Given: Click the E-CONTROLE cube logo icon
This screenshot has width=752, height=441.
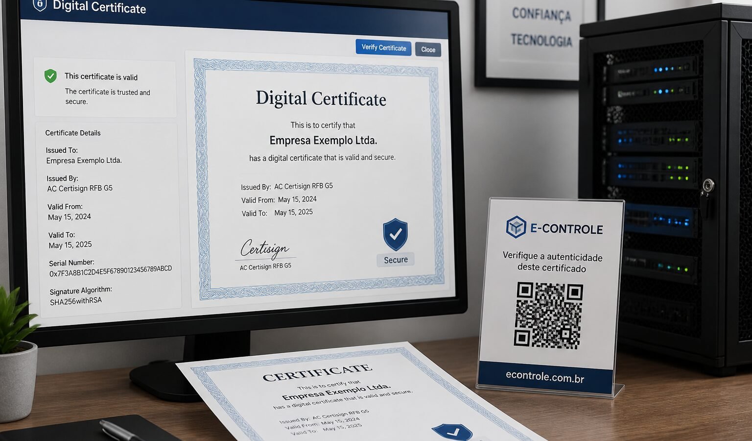Looking at the screenshot, I should pos(516,227).
